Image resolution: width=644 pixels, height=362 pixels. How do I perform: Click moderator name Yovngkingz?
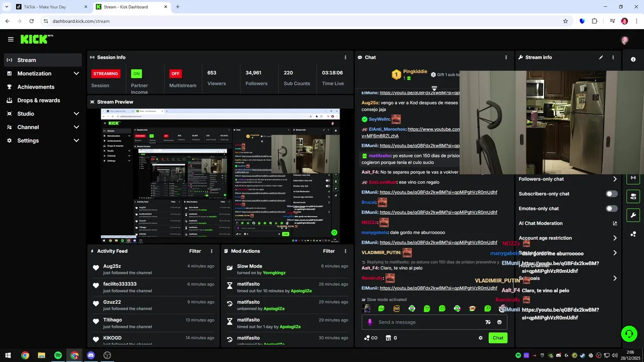tap(273, 273)
